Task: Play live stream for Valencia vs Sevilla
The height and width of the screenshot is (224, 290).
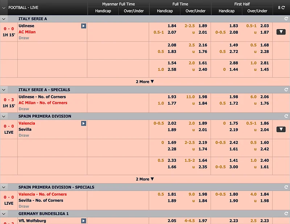Action: 84,123
